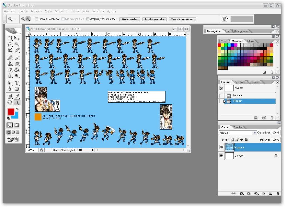
Task: Select the Hand tool
Action: 10,103
